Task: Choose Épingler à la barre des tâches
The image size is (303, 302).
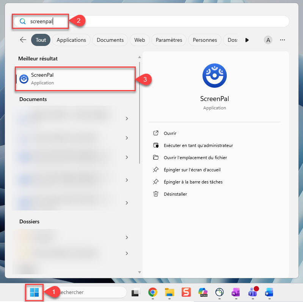Action: pyautogui.click(x=193, y=182)
